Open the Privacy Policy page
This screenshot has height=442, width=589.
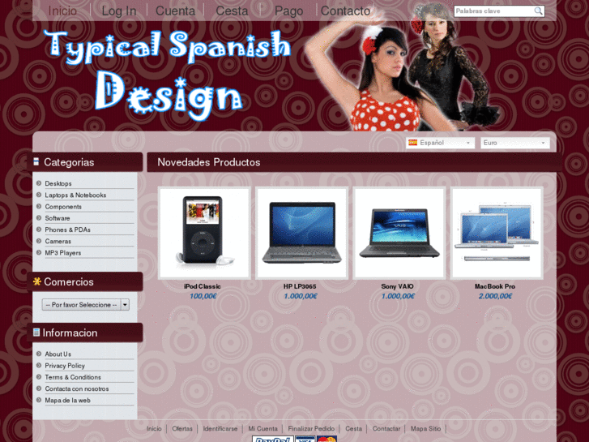click(65, 366)
